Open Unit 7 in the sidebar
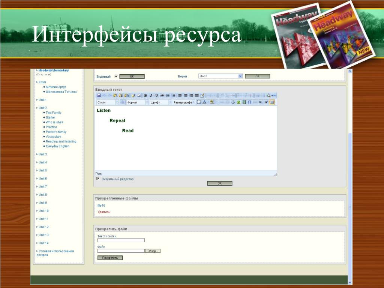This screenshot has width=384, height=288. coord(43,187)
